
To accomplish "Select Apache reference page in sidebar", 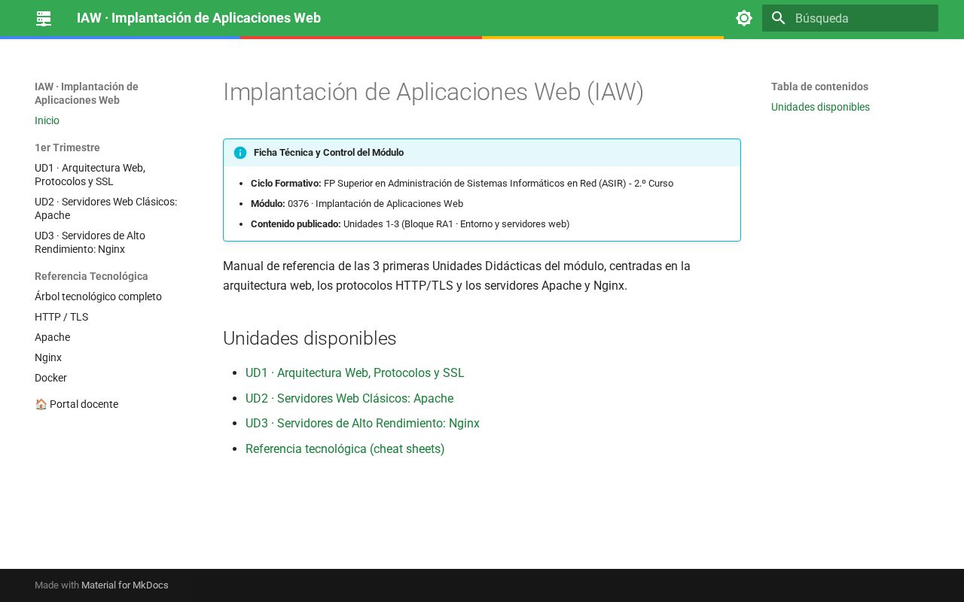I will pos(52,337).
